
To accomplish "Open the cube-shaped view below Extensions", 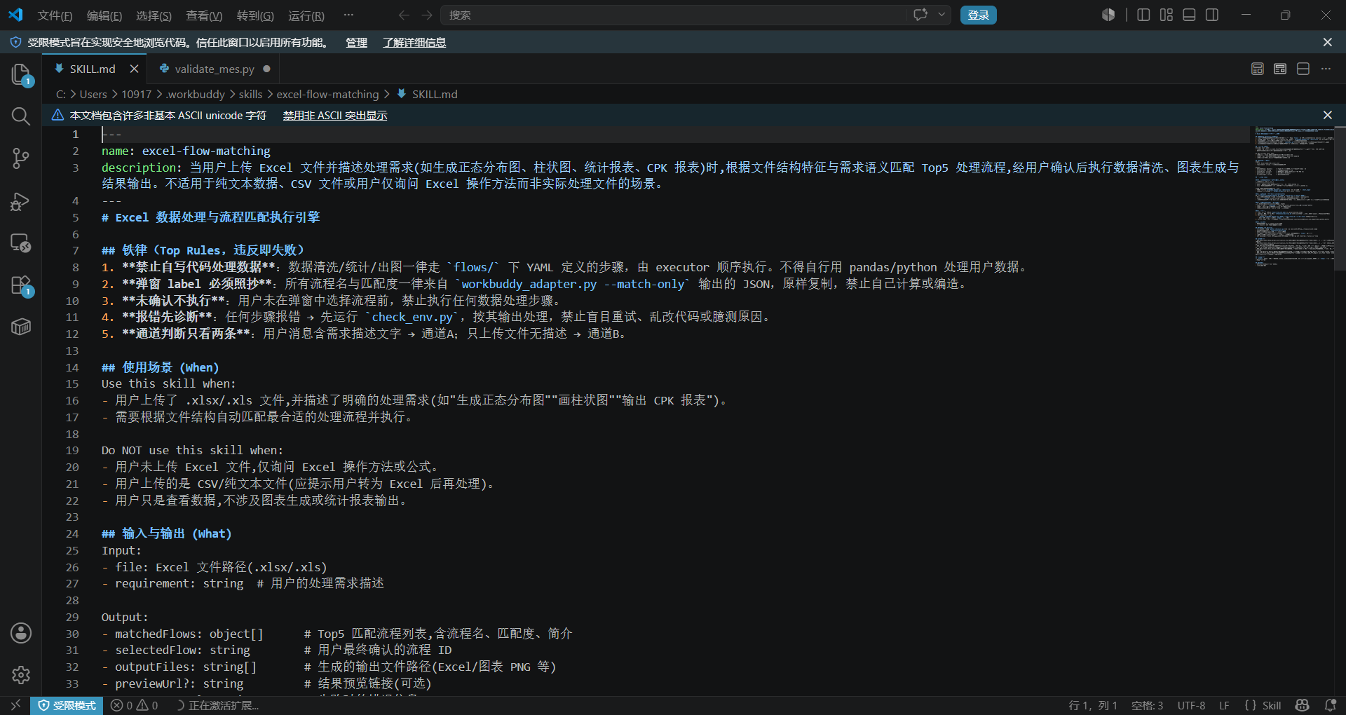I will click(x=21, y=327).
